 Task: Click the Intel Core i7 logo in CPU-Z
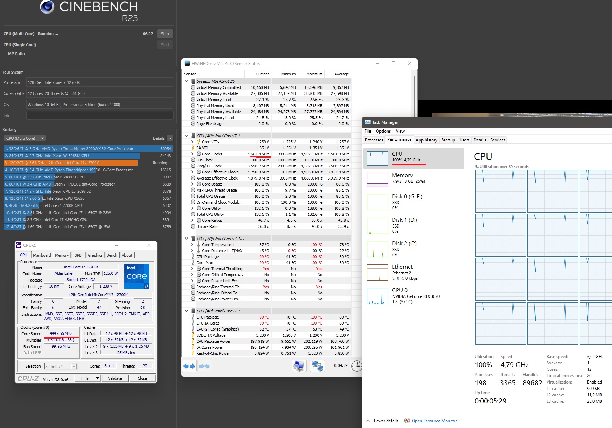[137, 277]
